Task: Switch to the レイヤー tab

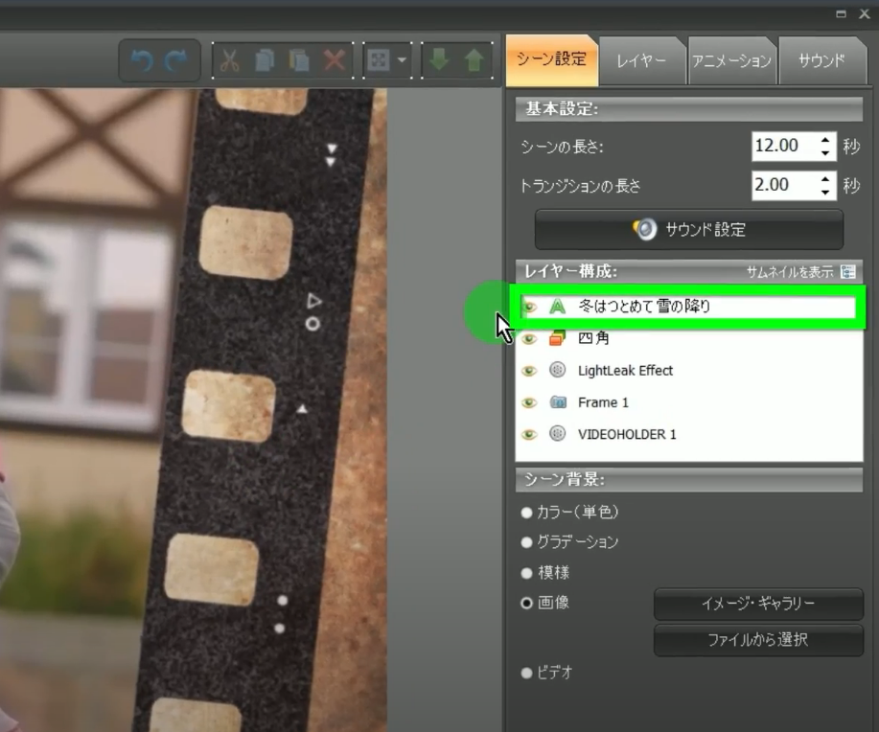Action: pyautogui.click(x=640, y=61)
